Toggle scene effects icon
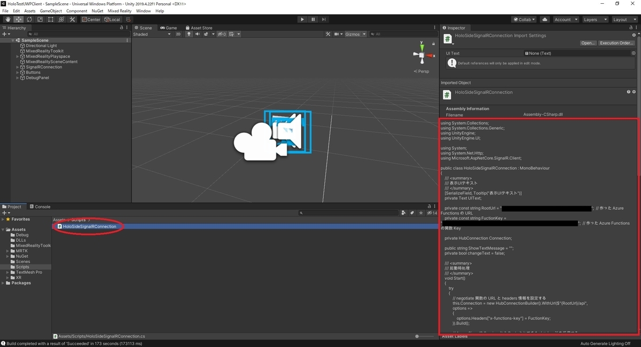The height and width of the screenshot is (347, 641). [207, 34]
